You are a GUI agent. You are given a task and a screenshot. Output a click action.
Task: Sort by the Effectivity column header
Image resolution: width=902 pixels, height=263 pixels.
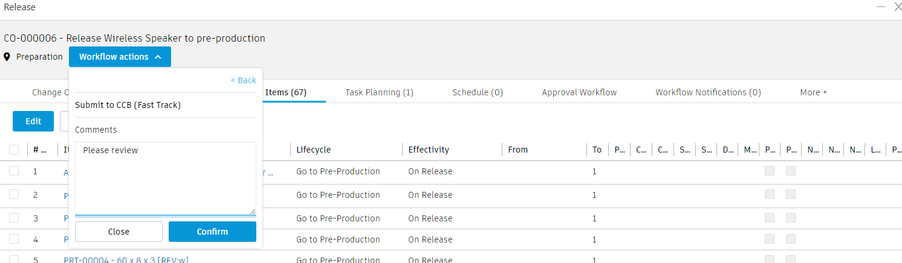tap(428, 150)
